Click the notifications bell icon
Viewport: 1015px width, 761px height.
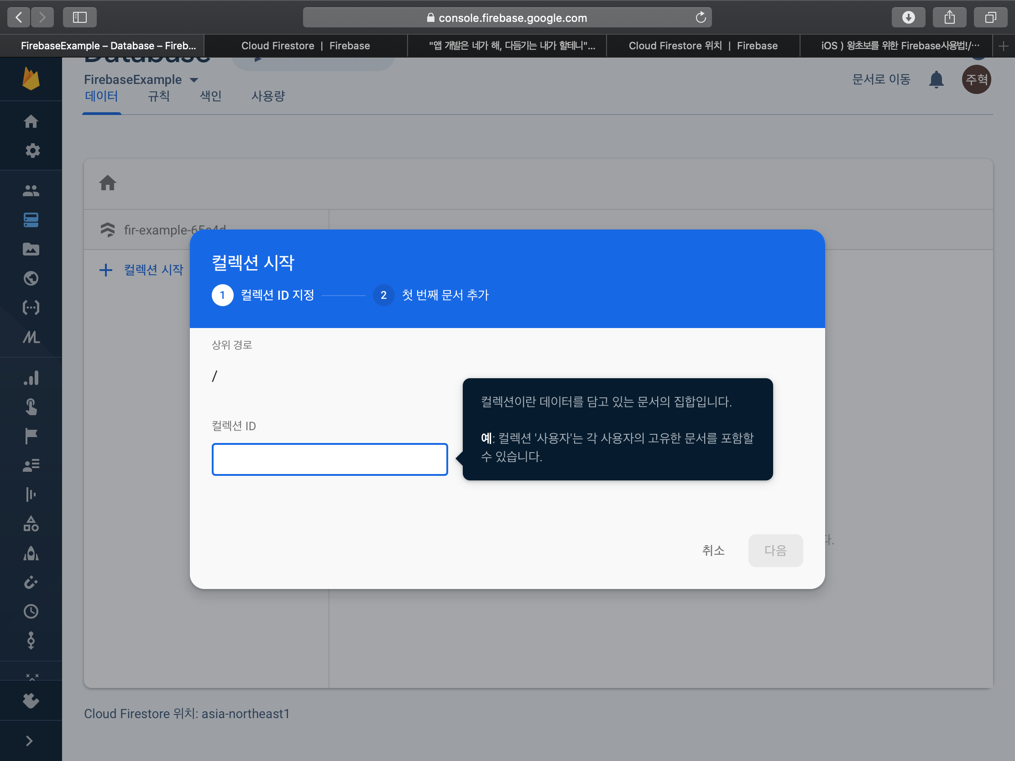[936, 79]
